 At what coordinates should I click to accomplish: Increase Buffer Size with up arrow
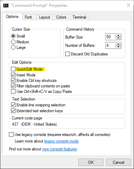point(119,35)
